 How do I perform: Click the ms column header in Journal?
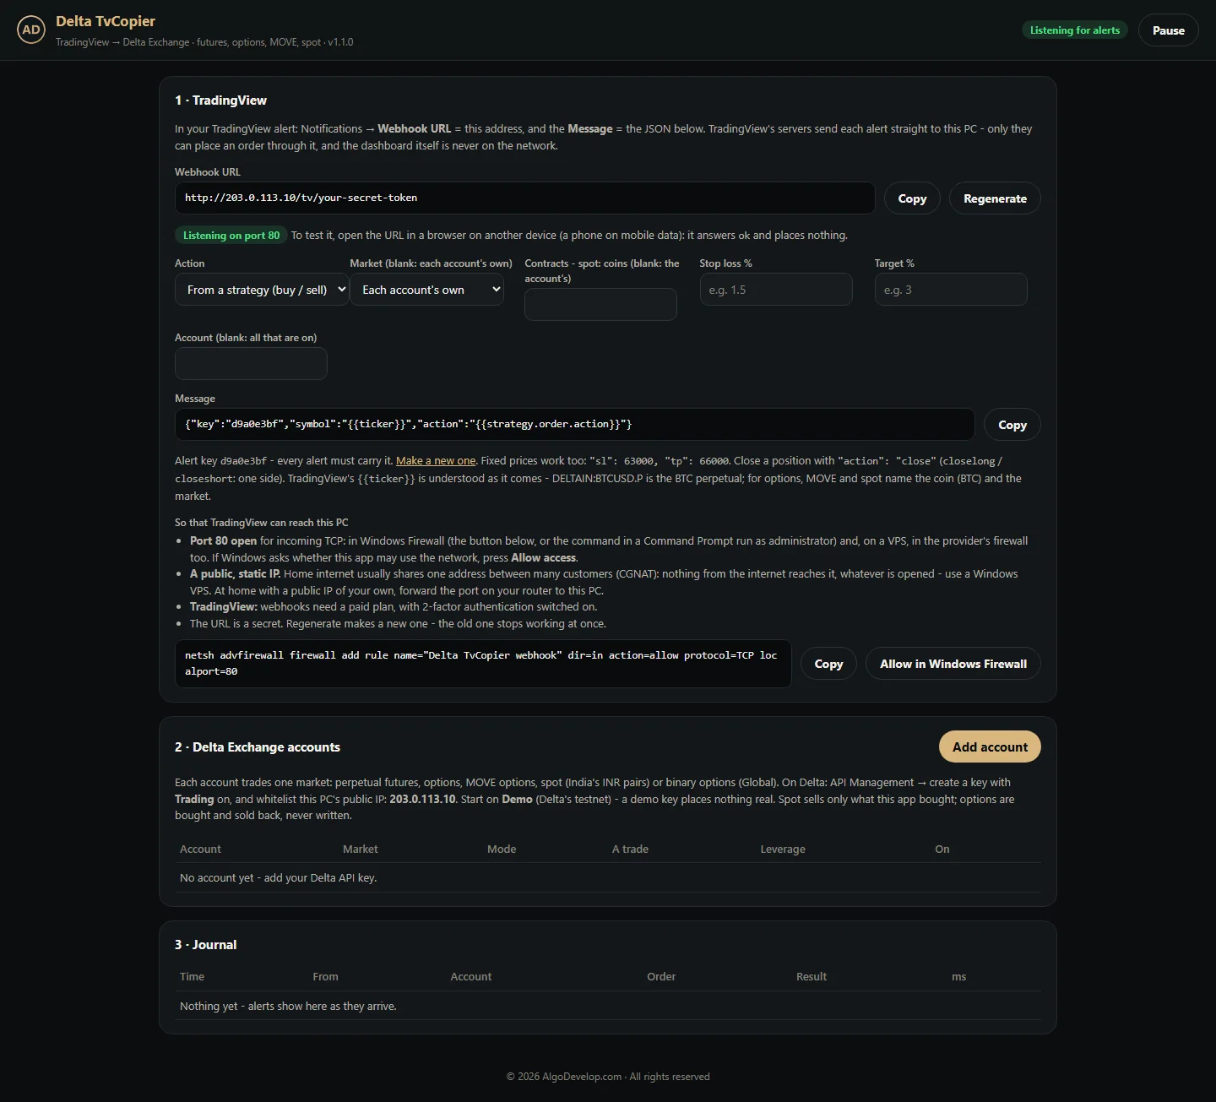click(958, 976)
